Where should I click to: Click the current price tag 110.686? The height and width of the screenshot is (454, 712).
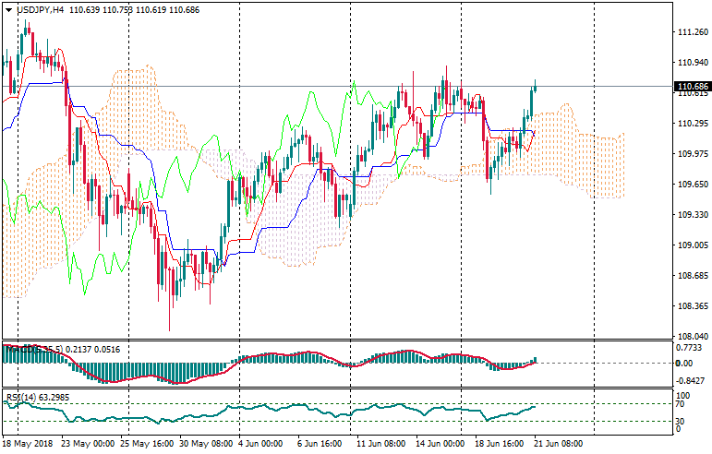coord(694,86)
